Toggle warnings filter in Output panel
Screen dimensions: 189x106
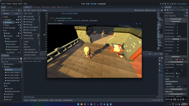[161, 70]
